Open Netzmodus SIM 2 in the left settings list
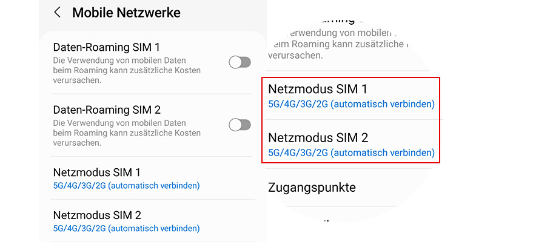Viewport: 533px width, 242px height. pos(97,215)
